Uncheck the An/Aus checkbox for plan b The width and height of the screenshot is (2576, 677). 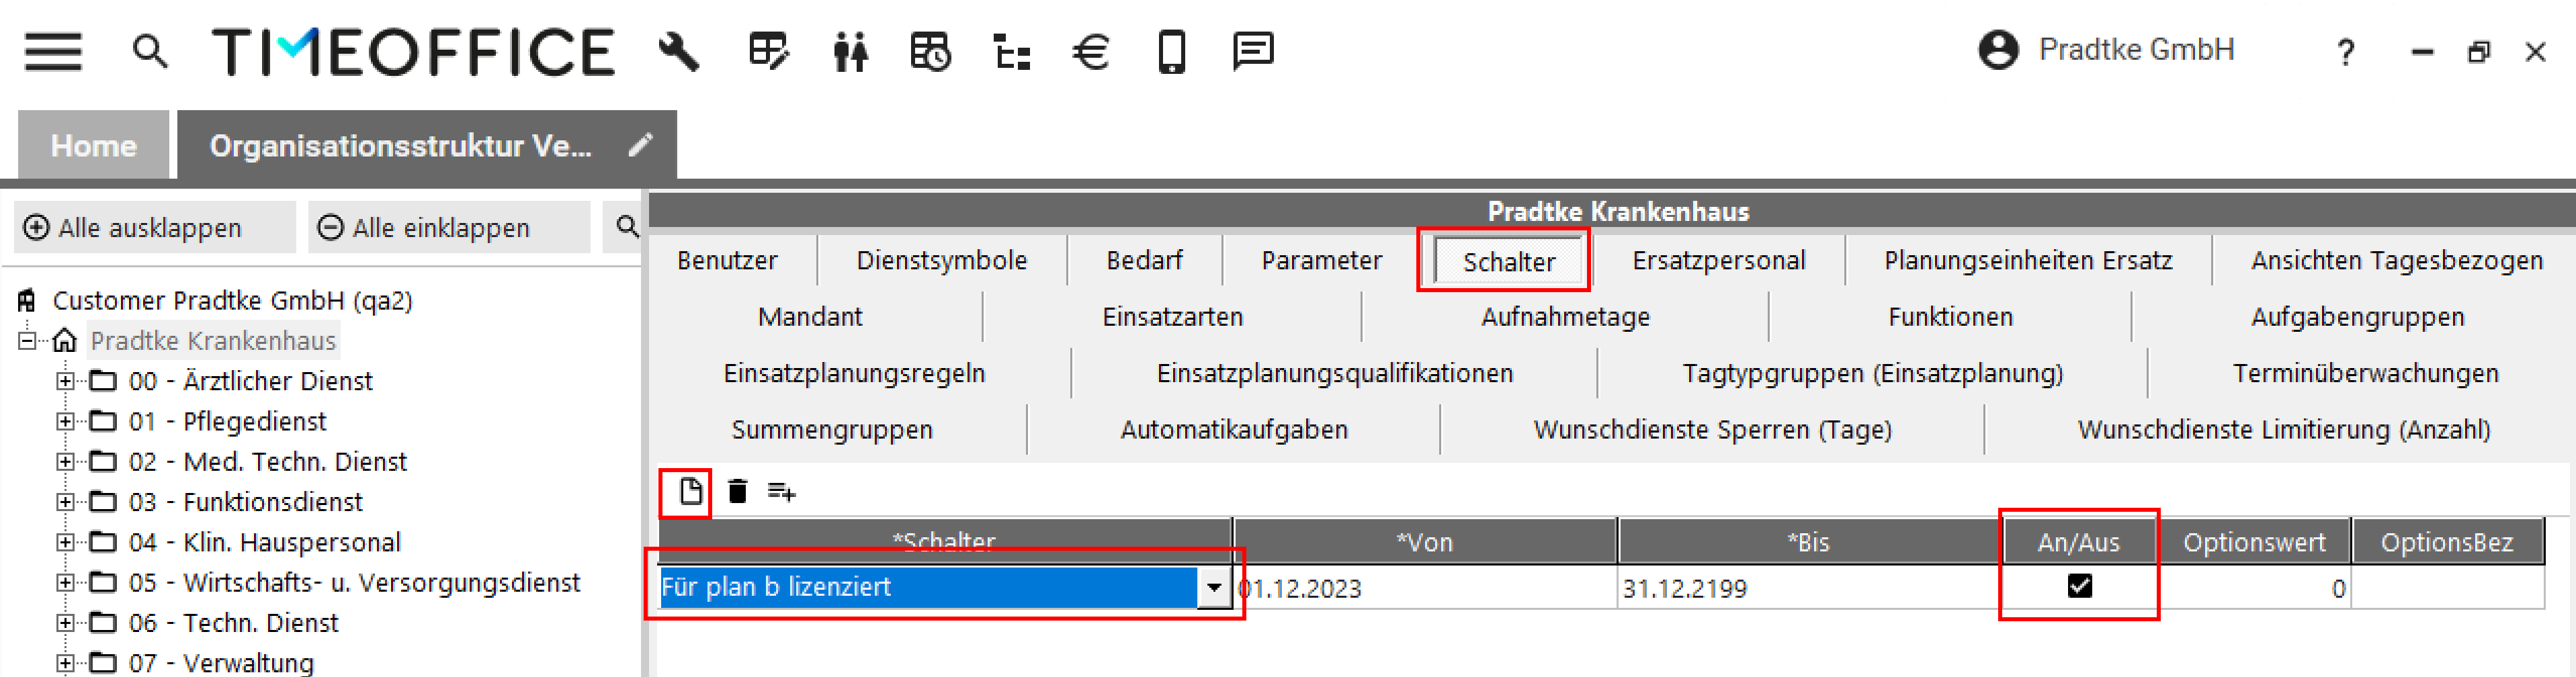[x=2079, y=586]
